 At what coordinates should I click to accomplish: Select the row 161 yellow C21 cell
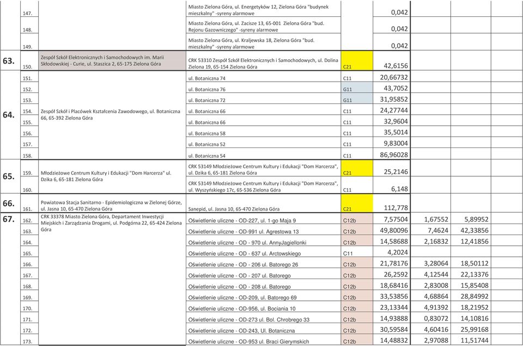(x=357, y=203)
